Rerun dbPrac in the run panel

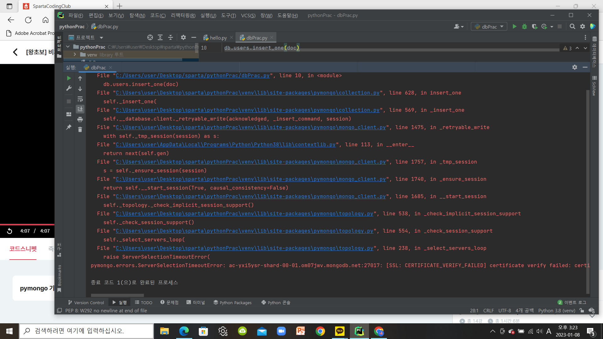(x=69, y=78)
